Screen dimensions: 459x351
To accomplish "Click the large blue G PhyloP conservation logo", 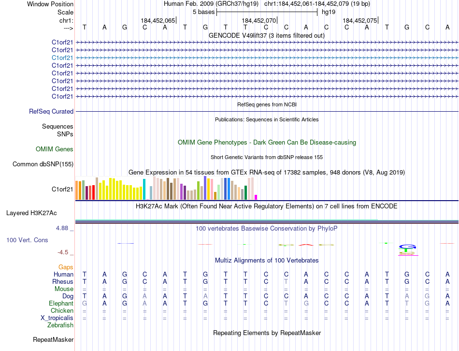I will 408,249.
